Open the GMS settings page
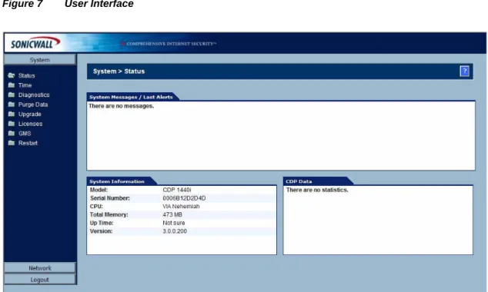The width and height of the screenshot is (488, 292). [x=25, y=133]
